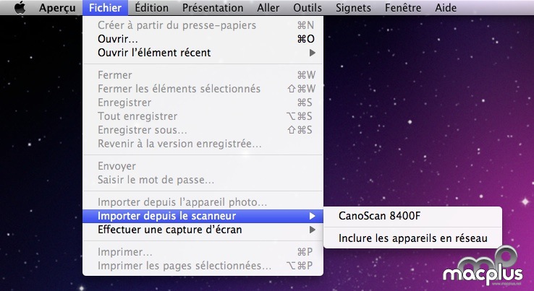Viewport: 534px width, 291px height.
Task: Open the Aide menu
Action: pos(446,7)
